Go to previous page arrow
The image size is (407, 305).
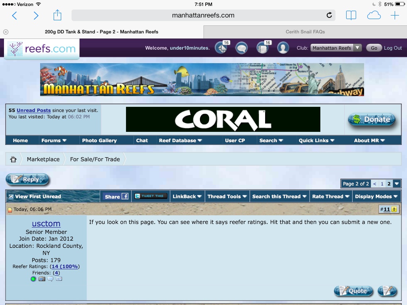374,183
